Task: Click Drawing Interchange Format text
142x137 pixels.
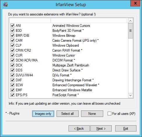Action: [x=73, y=80]
